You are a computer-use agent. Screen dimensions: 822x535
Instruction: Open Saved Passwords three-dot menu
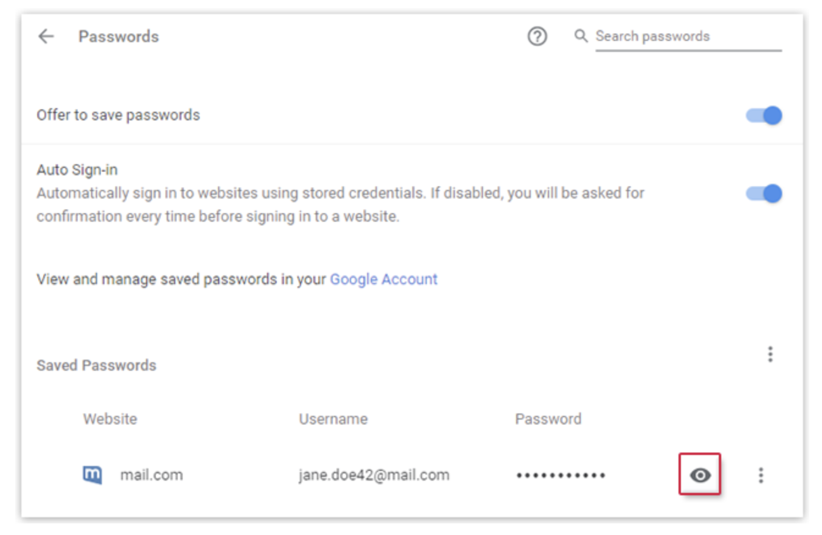point(770,354)
